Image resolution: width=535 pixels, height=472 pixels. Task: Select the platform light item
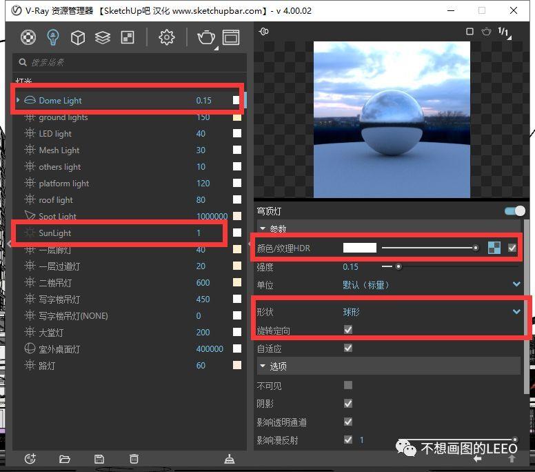pyautogui.click(x=64, y=184)
